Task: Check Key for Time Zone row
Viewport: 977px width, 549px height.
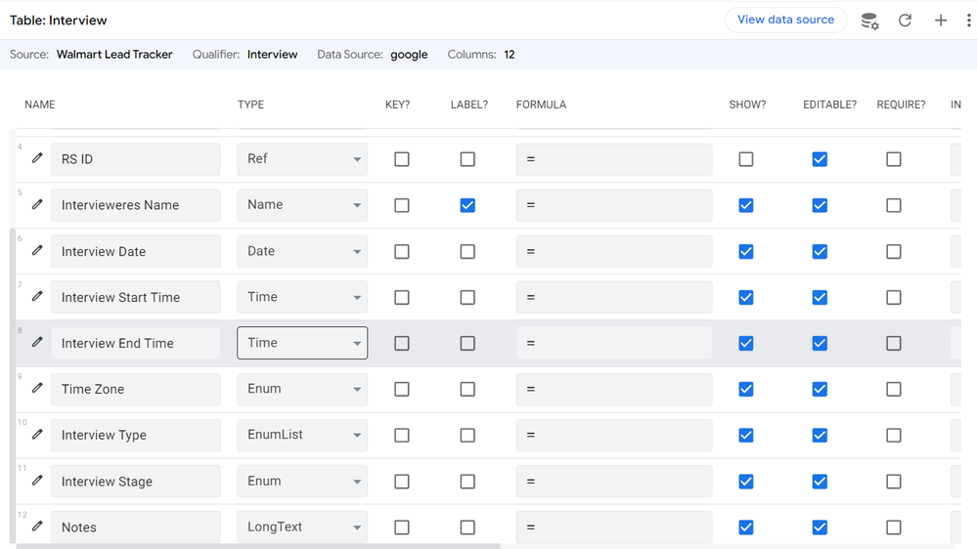Action: pyautogui.click(x=402, y=389)
